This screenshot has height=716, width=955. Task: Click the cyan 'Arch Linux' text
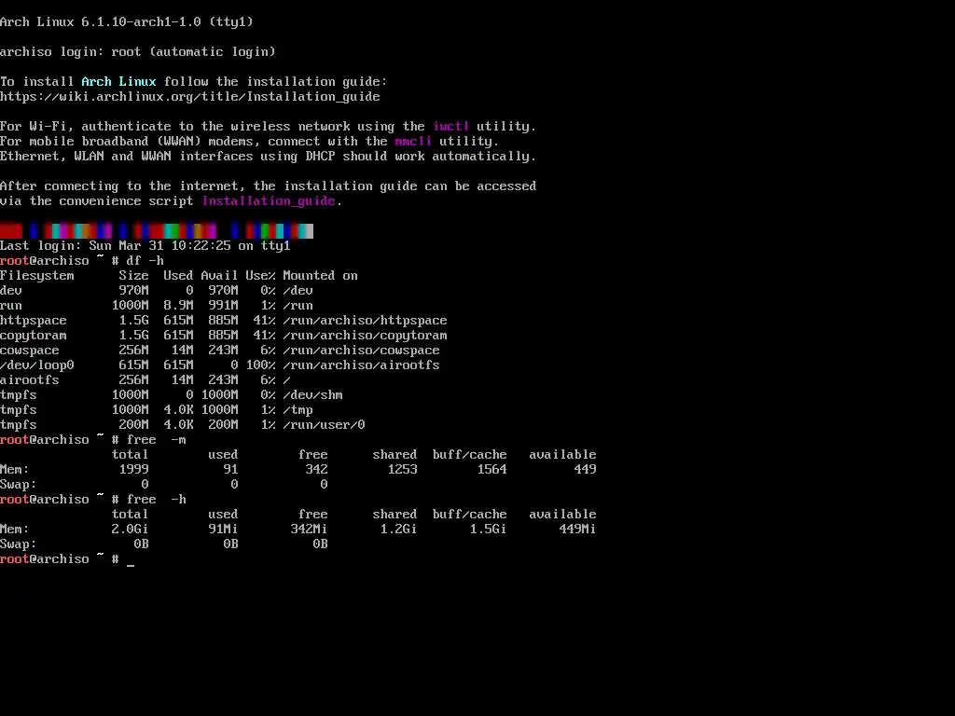point(118,82)
